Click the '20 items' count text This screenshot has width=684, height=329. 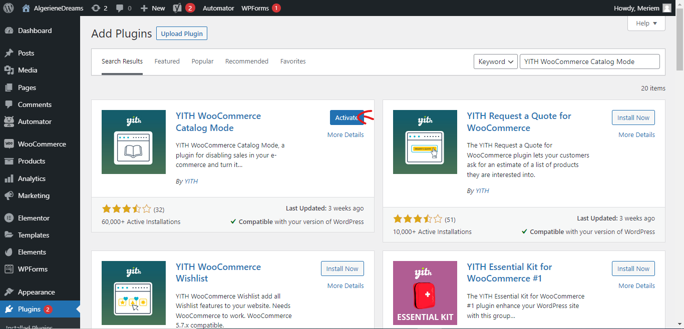[x=653, y=88]
